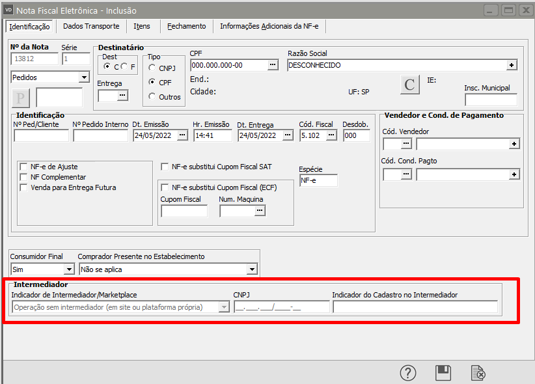Check the NF Complementar option
Image resolution: width=535 pixels, height=384 pixels.
(x=24, y=177)
